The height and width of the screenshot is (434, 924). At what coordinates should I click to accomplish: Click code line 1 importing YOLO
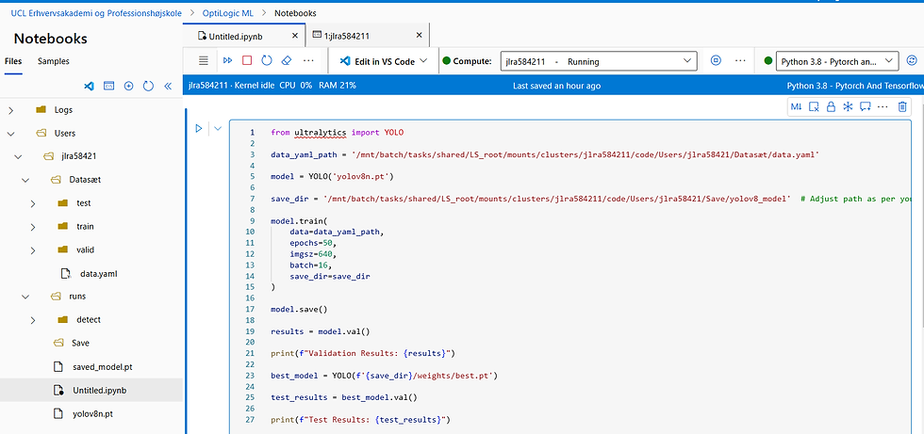[338, 133]
